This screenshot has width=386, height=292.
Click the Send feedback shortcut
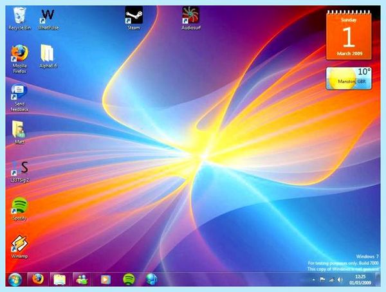[x=19, y=98]
